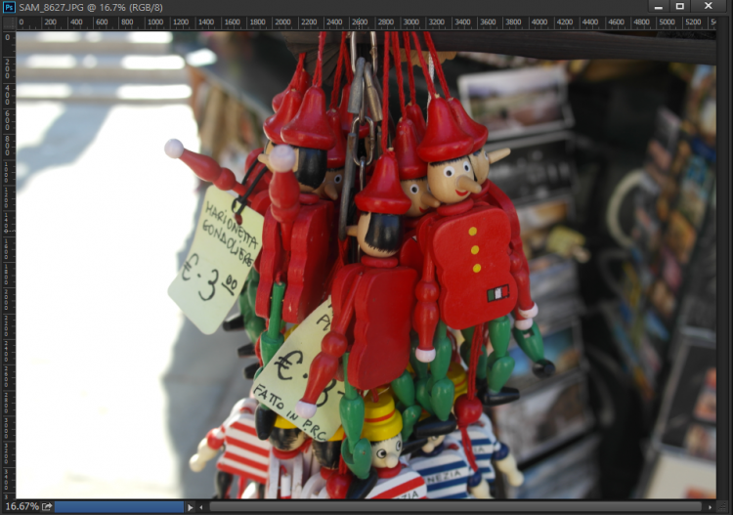The height and width of the screenshot is (515, 733).
Task: Click the status bar export icon
Action: pos(47,507)
